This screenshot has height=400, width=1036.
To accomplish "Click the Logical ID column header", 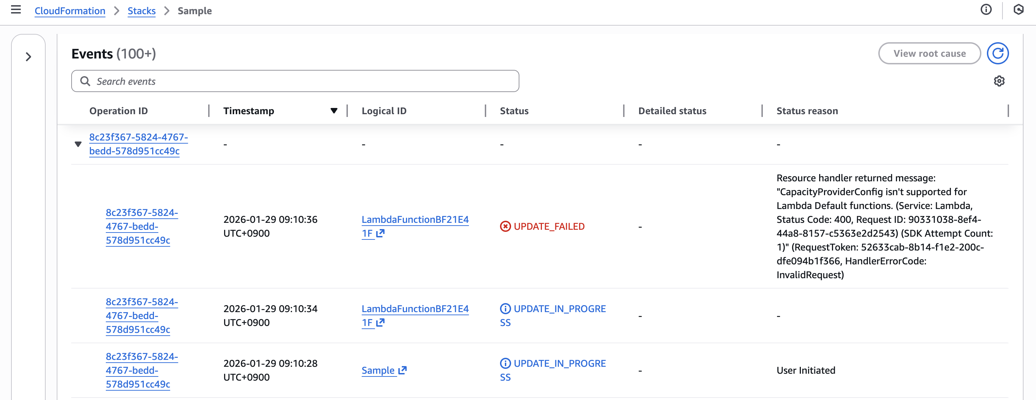I will [384, 111].
